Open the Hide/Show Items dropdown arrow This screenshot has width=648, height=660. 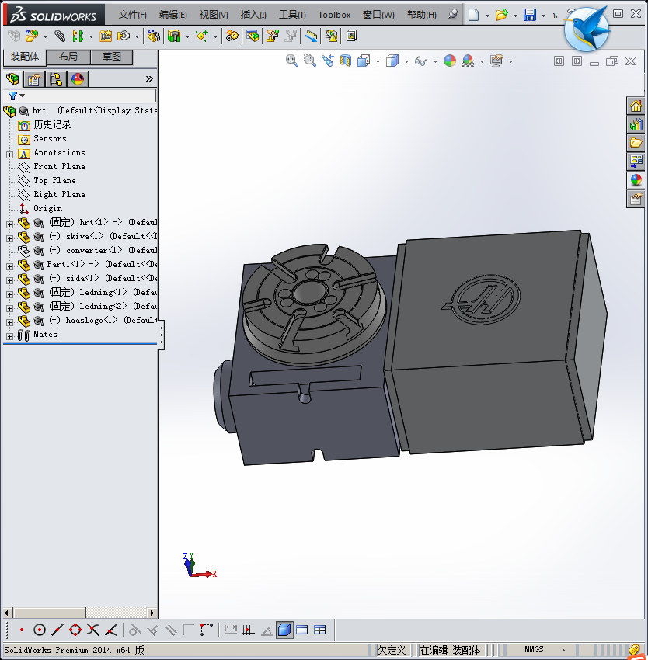[435, 61]
